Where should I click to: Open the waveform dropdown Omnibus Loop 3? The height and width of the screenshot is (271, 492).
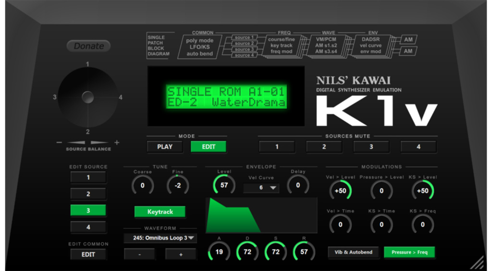pyautogui.click(x=160, y=238)
